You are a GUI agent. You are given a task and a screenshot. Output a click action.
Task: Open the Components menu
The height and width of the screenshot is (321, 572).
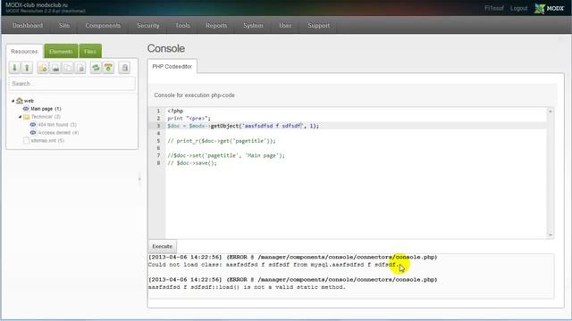[x=103, y=26]
